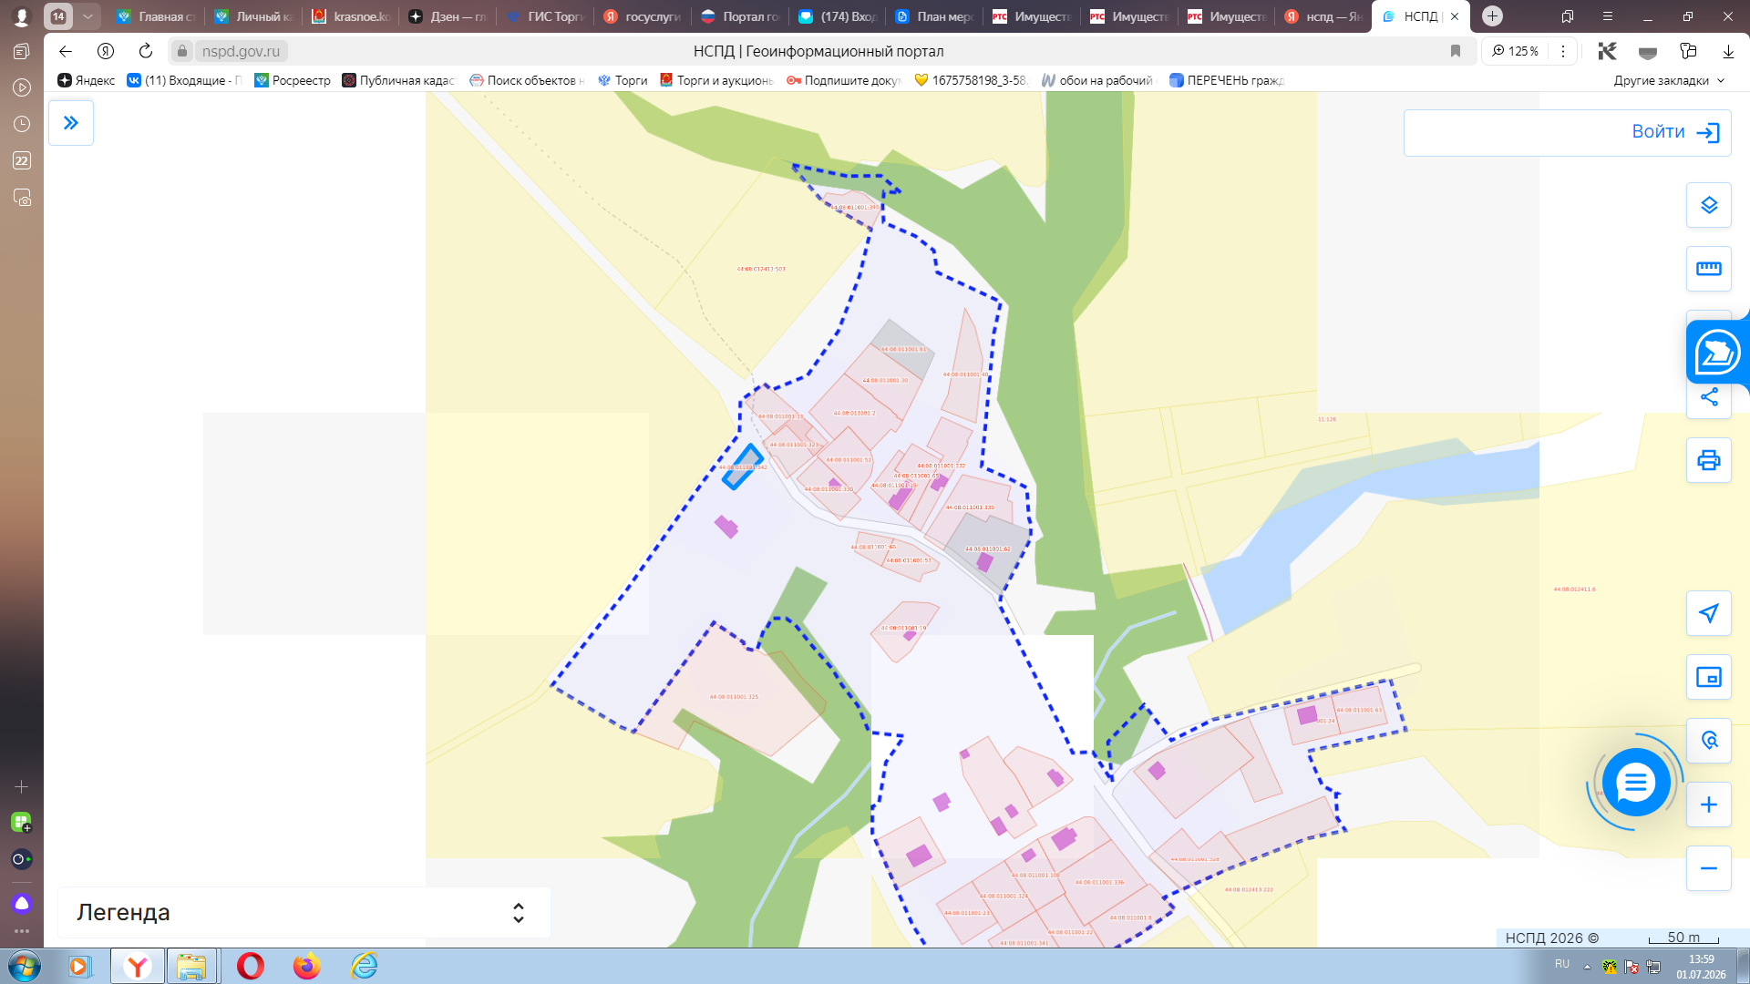
Task: Select the ruler measurement tool
Action: [1708, 269]
